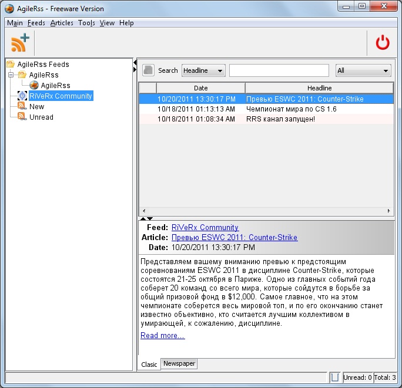This screenshot has width=402, height=388.
Task: Click the Total: 3 status entry
Action: [x=385, y=377]
